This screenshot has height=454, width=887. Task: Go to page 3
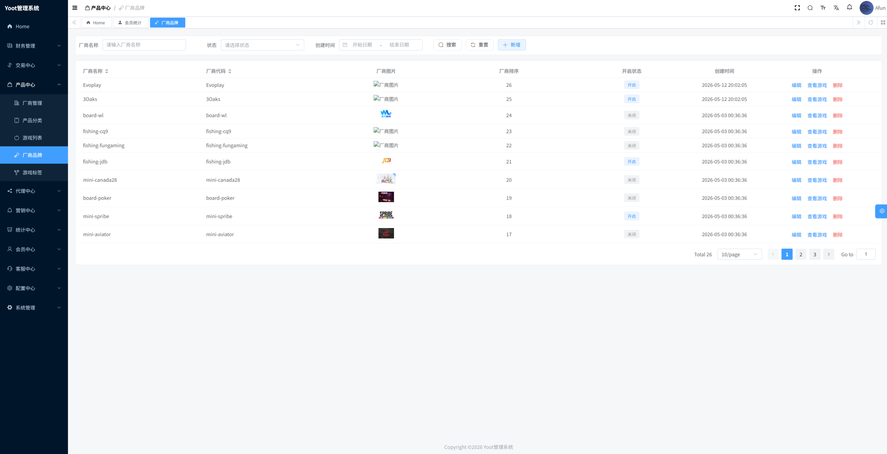tap(815, 254)
